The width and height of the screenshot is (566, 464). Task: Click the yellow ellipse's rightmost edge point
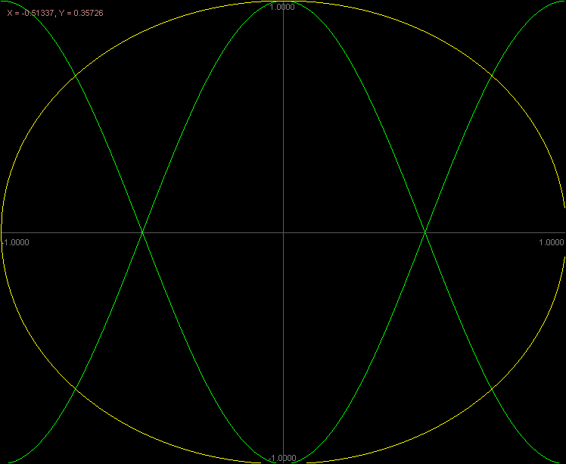pyautogui.click(x=564, y=232)
